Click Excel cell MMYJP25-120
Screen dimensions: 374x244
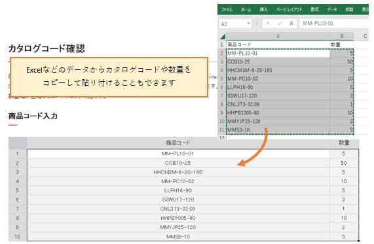pos(278,121)
